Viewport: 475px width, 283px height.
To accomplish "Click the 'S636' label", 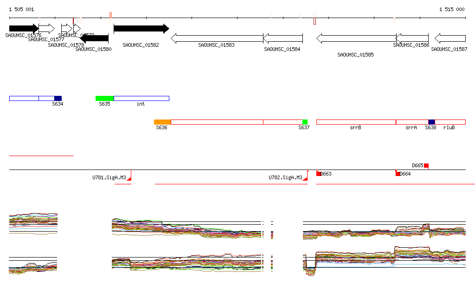I will pyautogui.click(x=161, y=127).
